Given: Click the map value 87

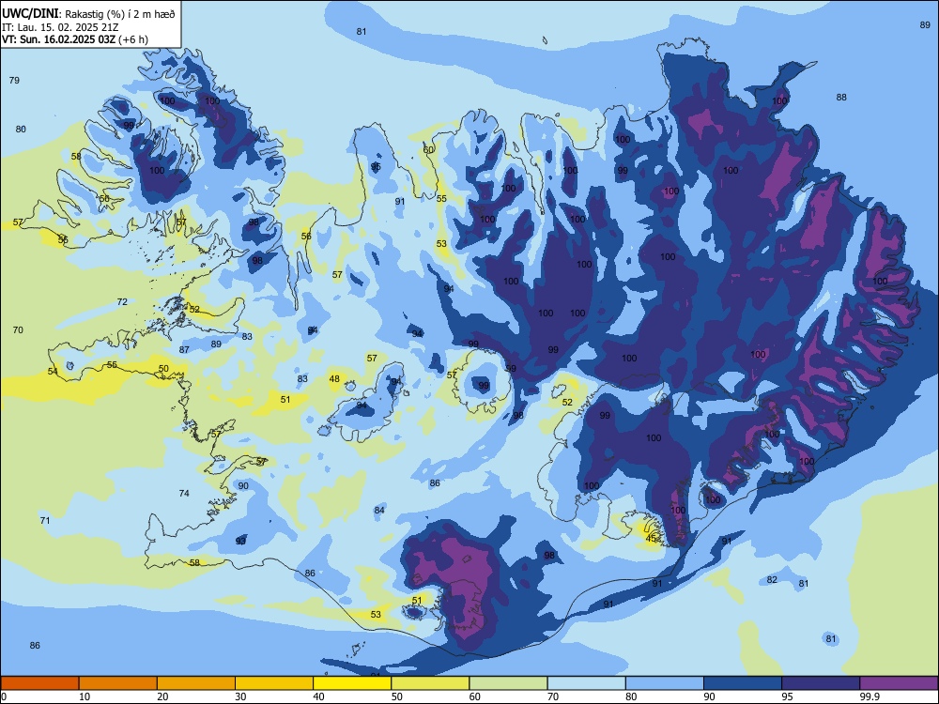Looking at the screenshot, I should [x=184, y=349].
